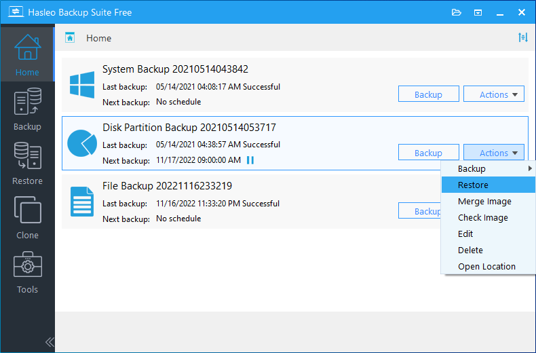
Task: Open the Clone section in sidebar
Action: [27, 217]
